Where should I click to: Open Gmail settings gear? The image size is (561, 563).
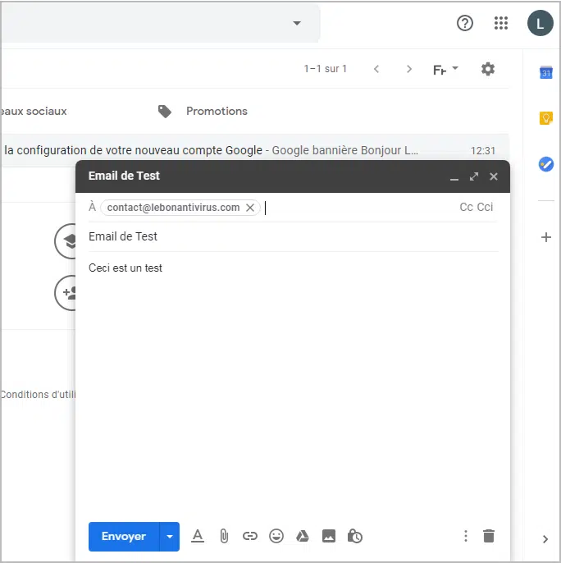pos(488,69)
